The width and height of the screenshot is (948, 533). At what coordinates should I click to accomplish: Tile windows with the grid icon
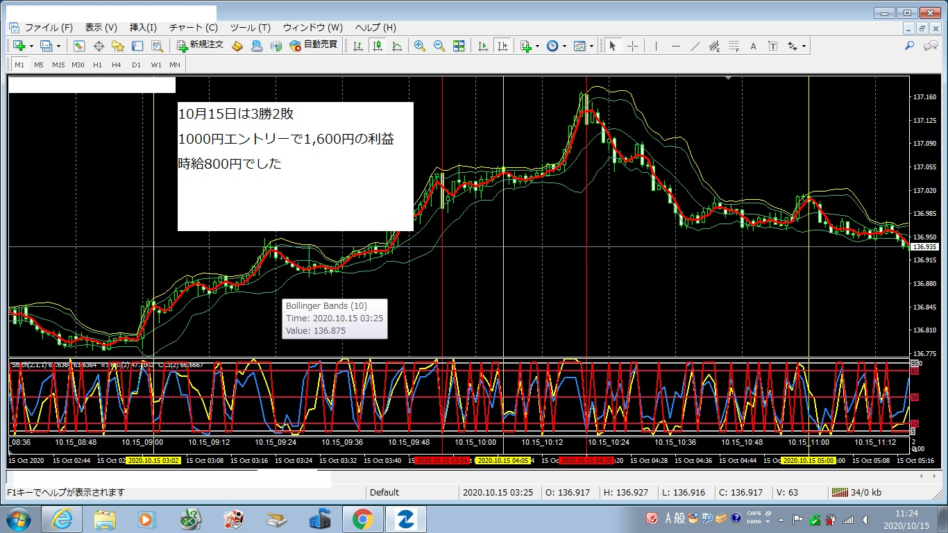pos(459,46)
